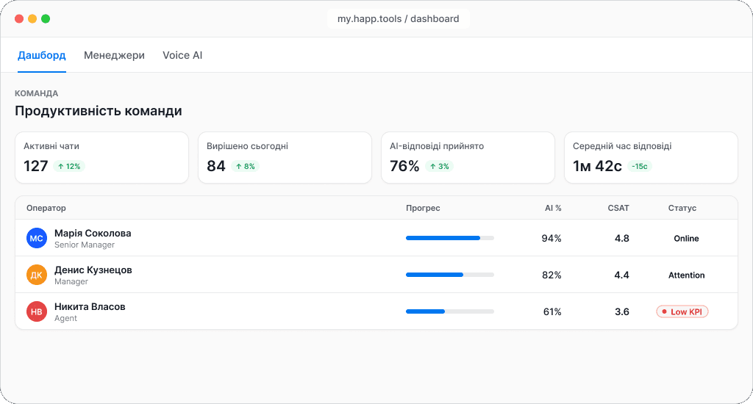The height and width of the screenshot is (404, 753).
Task: Click the green maximize window button
Action: click(46, 18)
